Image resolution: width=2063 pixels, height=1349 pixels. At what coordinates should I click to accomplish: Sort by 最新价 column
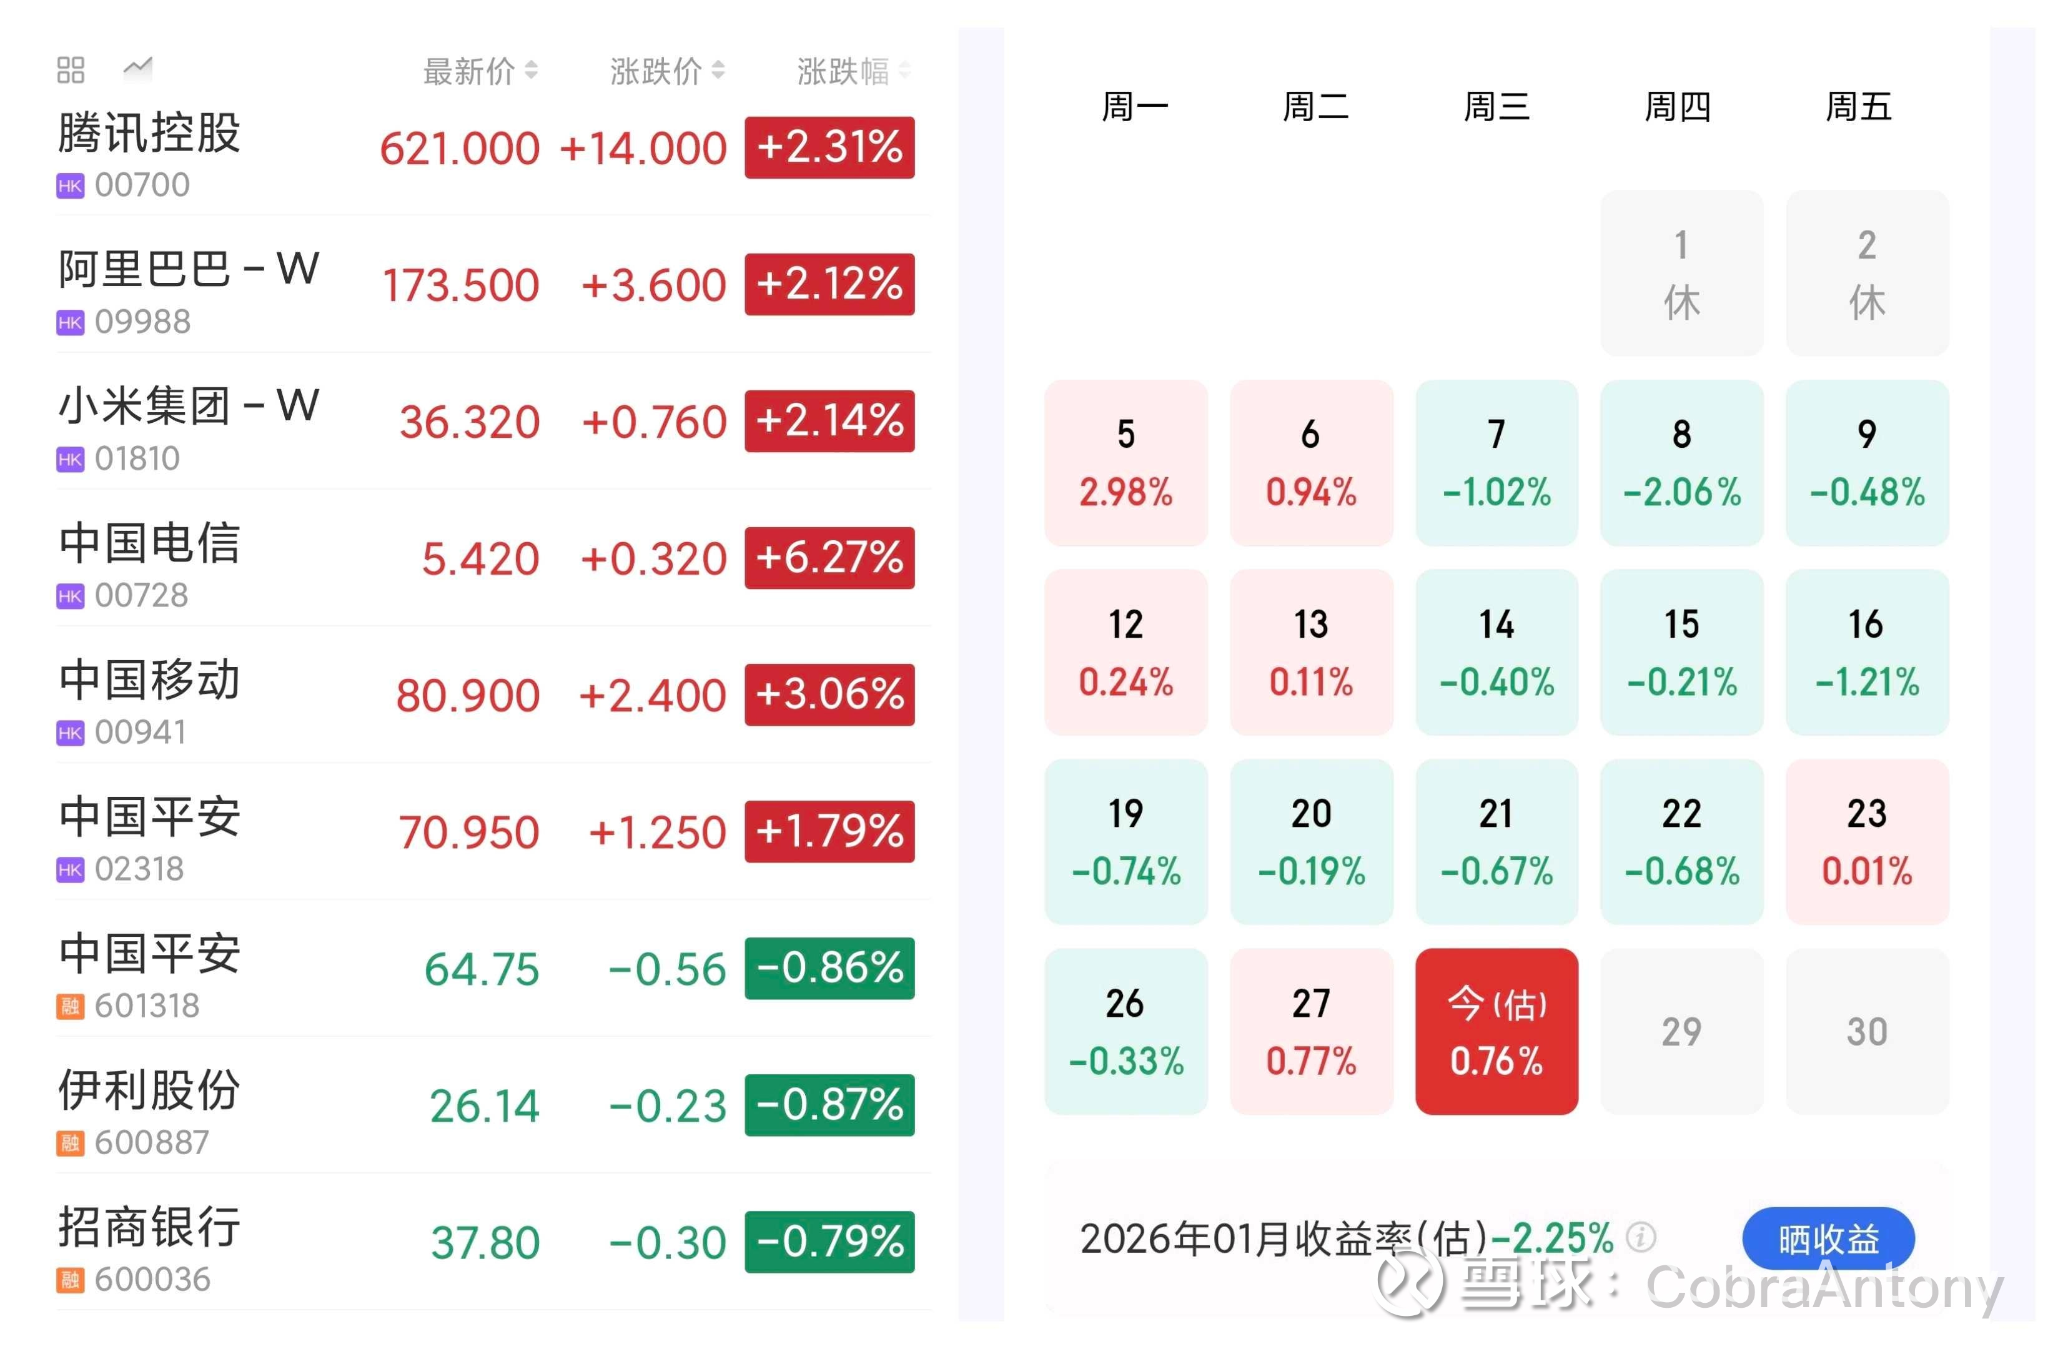click(480, 71)
